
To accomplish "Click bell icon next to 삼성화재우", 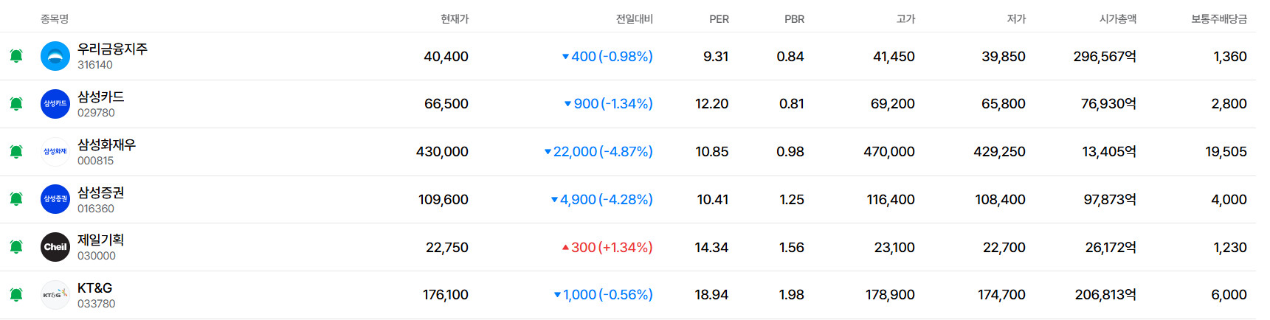I will (x=16, y=152).
